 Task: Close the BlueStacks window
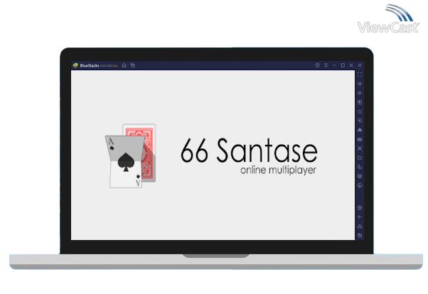(351, 65)
